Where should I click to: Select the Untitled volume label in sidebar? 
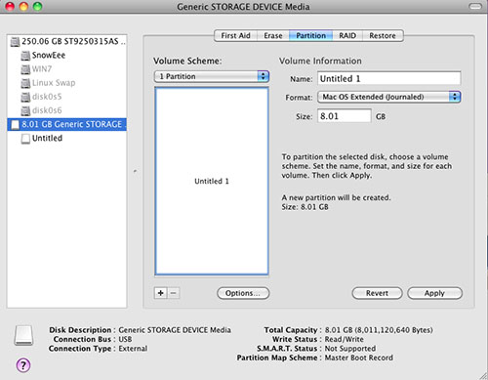click(47, 138)
